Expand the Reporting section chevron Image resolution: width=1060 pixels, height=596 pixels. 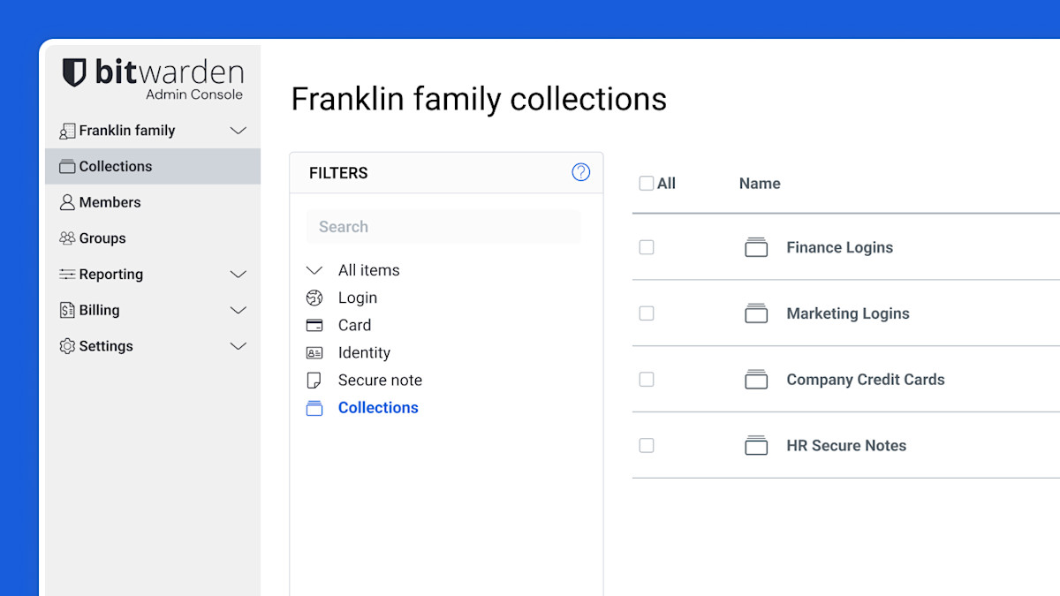coord(238,275)
